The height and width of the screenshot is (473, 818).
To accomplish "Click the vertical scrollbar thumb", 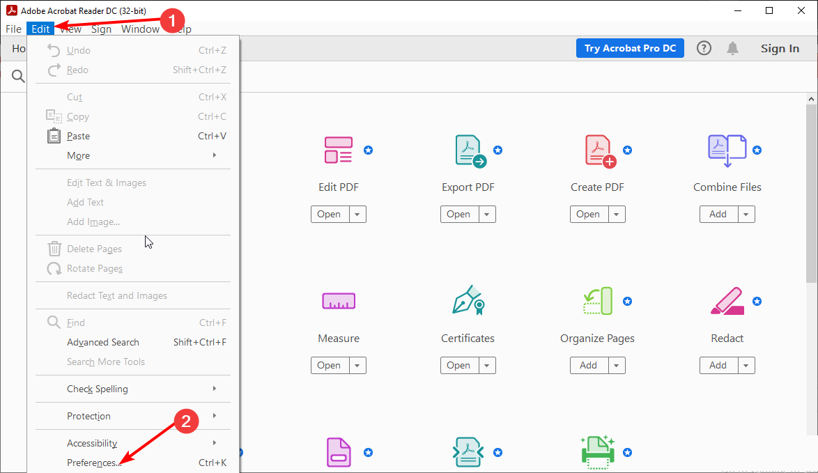I will click(811, 194).
